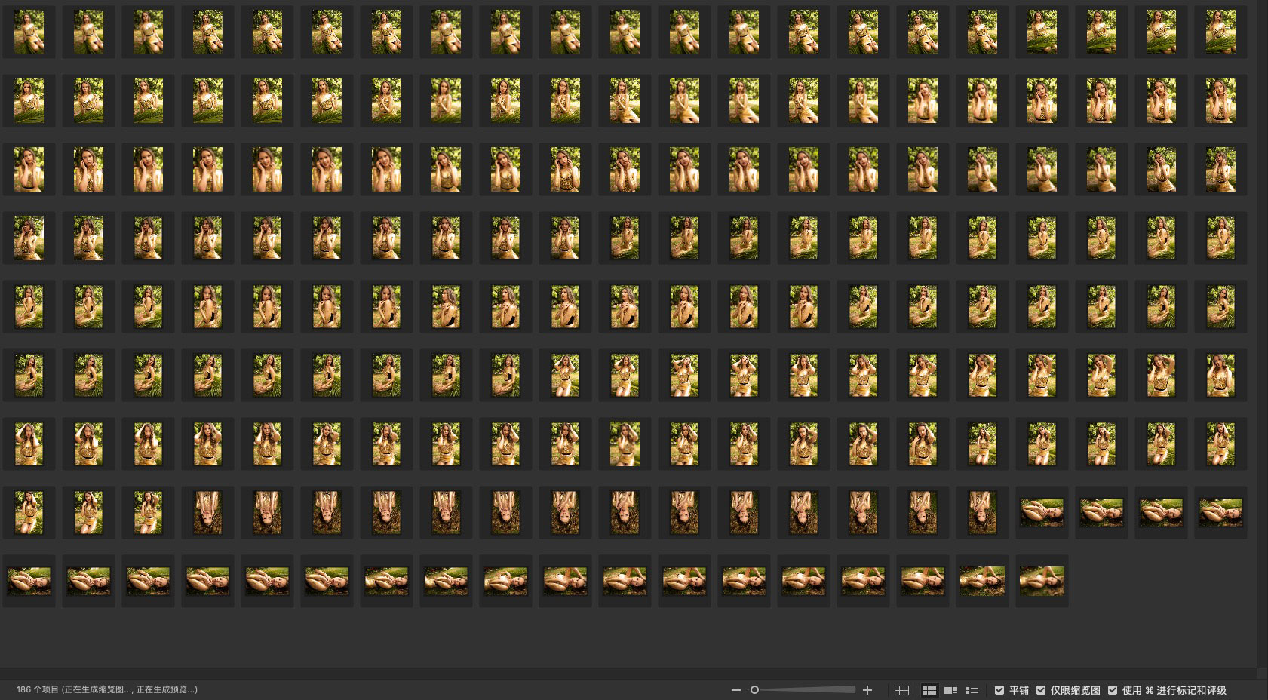Uncheck the 仅限缩览图 checkbox
Image resolution: width=1268 pixels, height=700 pixels.
(x=1041, y=690)
